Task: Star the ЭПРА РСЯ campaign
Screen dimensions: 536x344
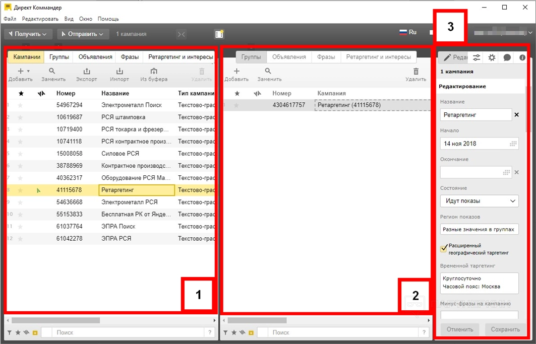Action: pyautogui.click(x=20, y=238)
